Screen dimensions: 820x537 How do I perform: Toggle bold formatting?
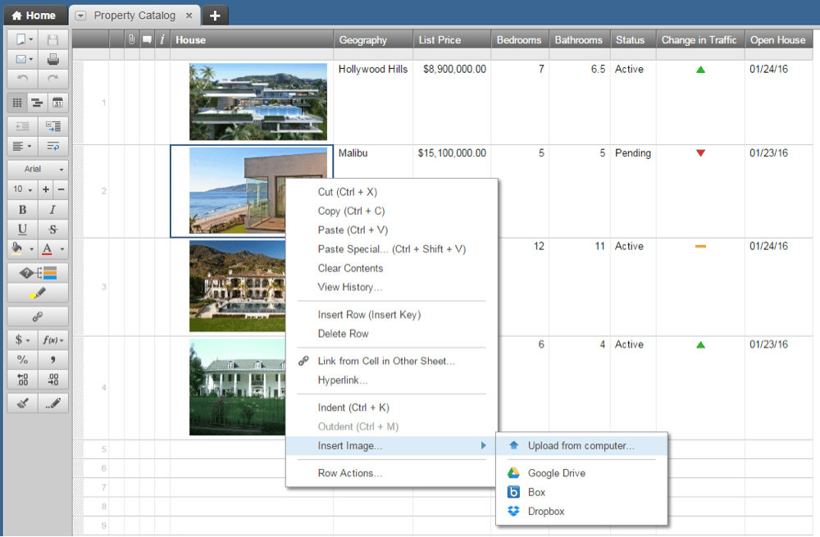tap(22, 209)
